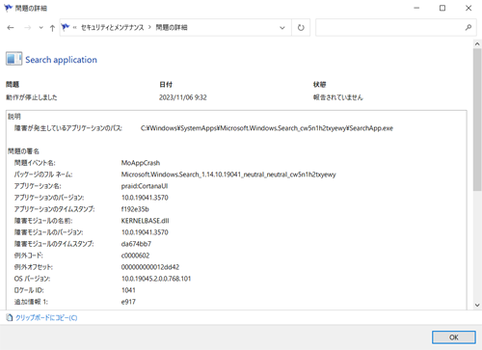The image size is (482, 350).
Task: Select exception offset 000000000012dd42
Action: click(x=150, y=267)
